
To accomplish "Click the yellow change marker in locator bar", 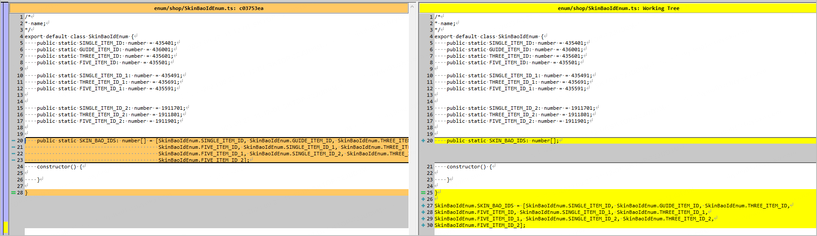I will click(6, 227).
